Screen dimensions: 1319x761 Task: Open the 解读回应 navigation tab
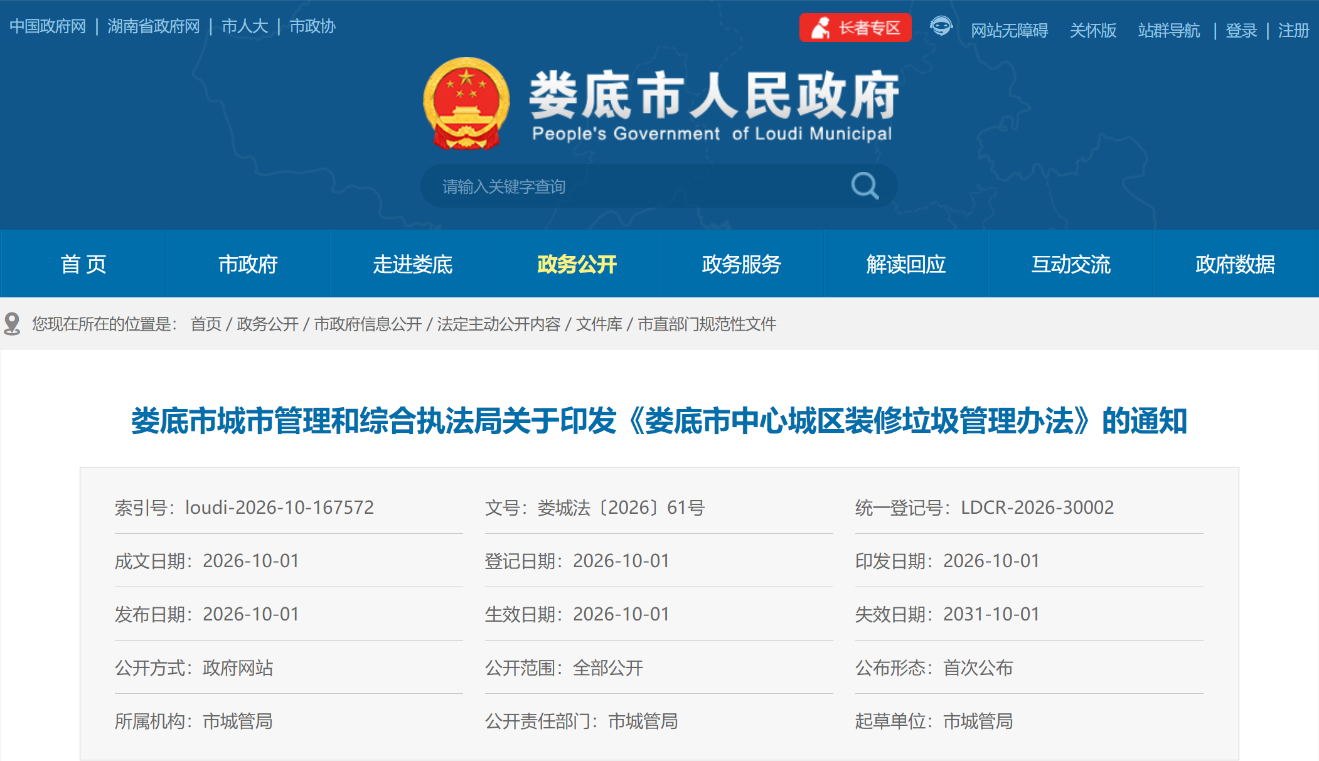tap(906, 264)
